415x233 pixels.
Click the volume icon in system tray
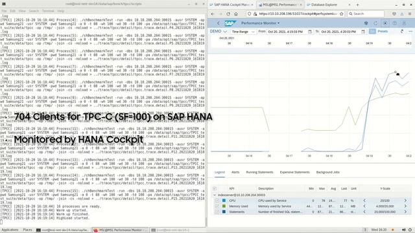click(403, 230)
